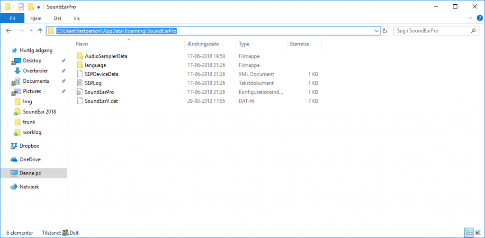Screen dimensions: 485x238
Task: Open the language folder icon
Action: coord(80,65)
